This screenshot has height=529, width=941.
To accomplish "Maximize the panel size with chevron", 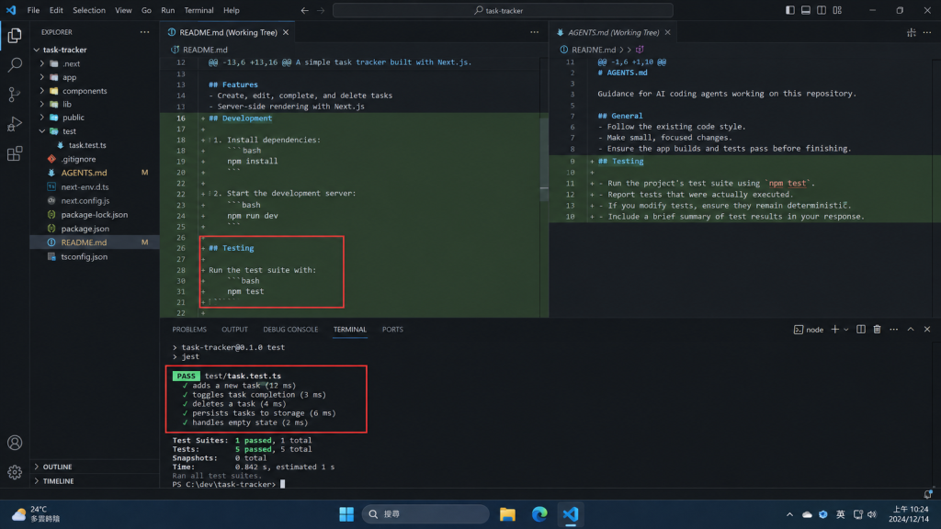I will 911,330.
